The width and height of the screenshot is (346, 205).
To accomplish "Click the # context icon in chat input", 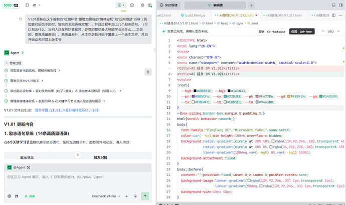I will [17, 196].
